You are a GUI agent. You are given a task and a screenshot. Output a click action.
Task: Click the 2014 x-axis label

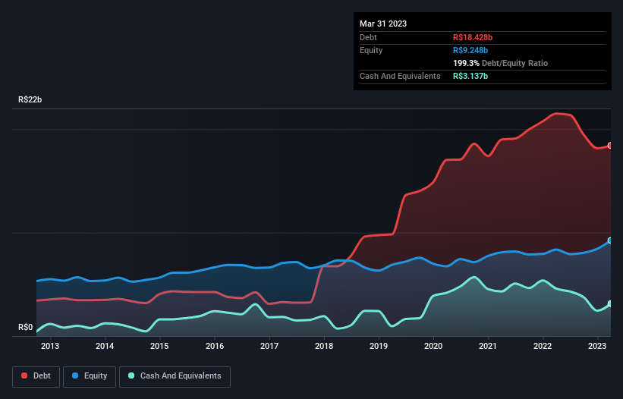click(x=105, y=346)
